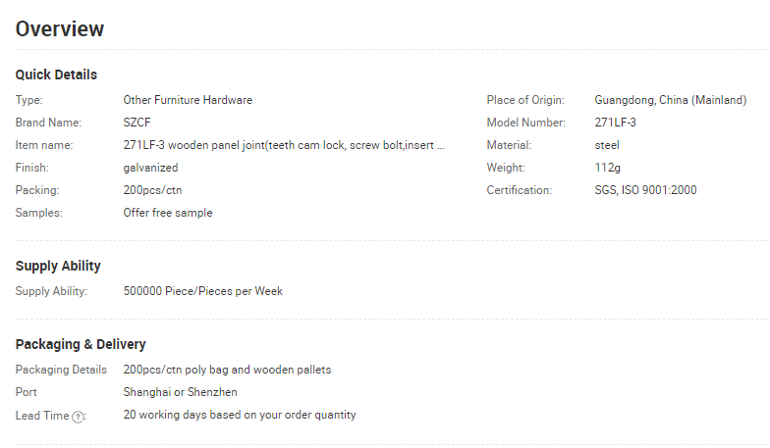The width and height of the screenshot is (770, 448).
Task: Select the SGS, ISO 9001:2000 certification text
Action: tap(646, 190)
